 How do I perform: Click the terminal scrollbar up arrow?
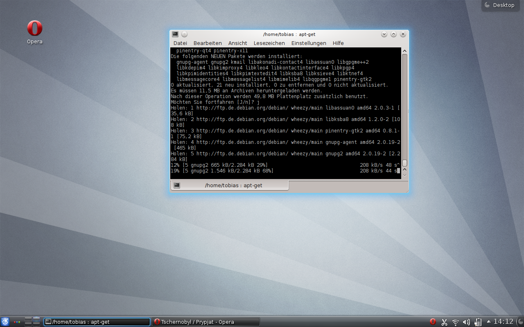404,51
